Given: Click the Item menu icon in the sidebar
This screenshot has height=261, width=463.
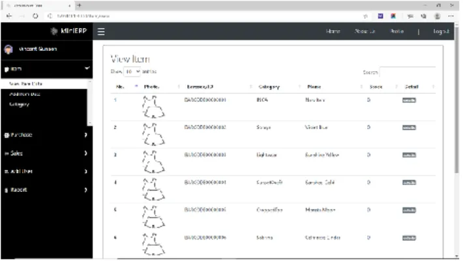Looking at the screenshot, I should click(x=7, y=69).
